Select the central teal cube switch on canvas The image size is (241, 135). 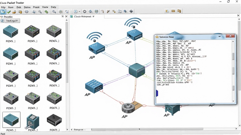(x=137, y=70)
